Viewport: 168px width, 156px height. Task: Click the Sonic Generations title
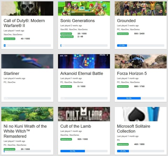pos(77,21)
